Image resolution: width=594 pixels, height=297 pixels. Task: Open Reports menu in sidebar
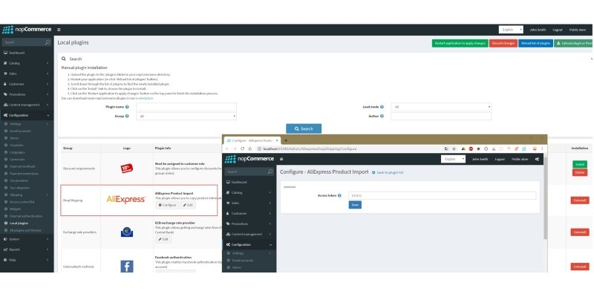(x=26, y=249)
